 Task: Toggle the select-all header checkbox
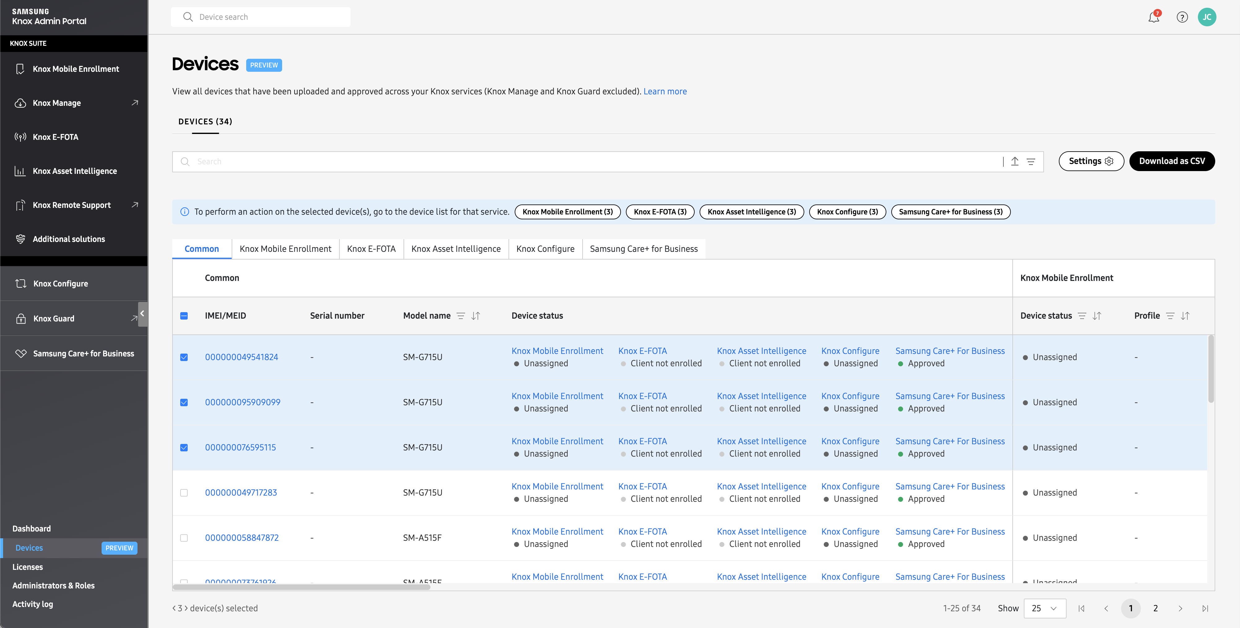(184, 316)
